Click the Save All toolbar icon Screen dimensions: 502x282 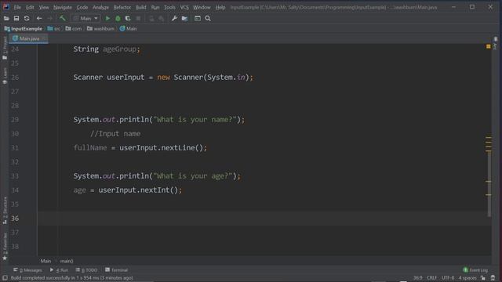[16, 19]
